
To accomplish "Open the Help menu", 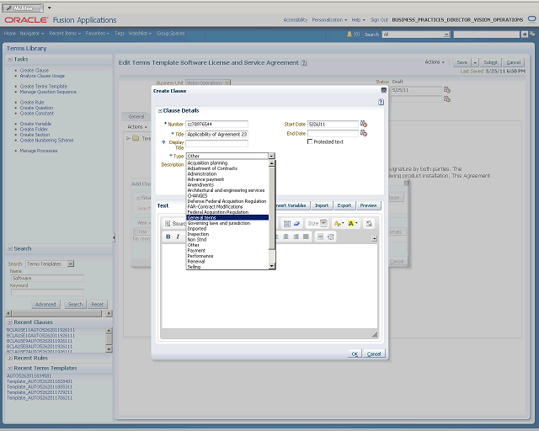I will coord(358,20).
